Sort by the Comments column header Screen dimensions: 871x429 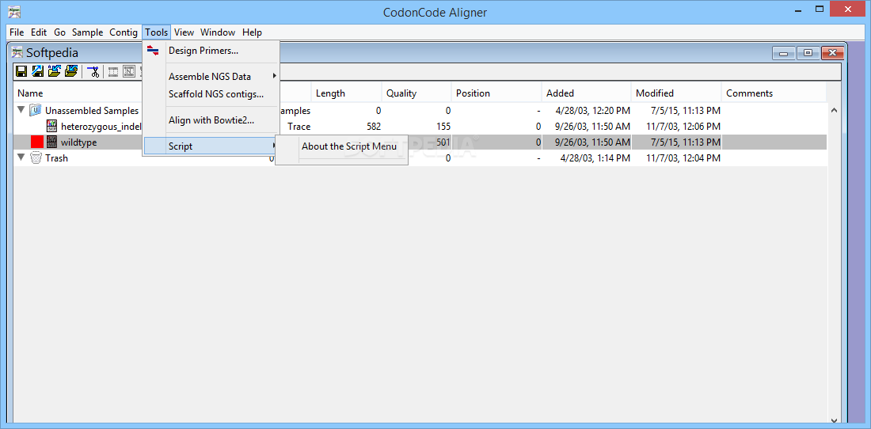click(774, 93)
